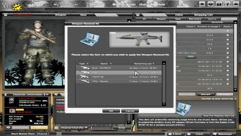Click the chat text input field
The height and width of the screenshot is (136, 241).
[x=101, y=128]
